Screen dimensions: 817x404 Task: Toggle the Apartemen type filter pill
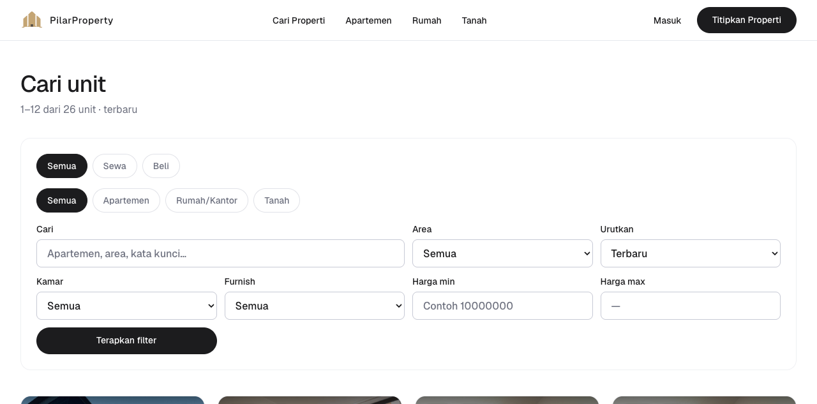(x=126, y=200)
